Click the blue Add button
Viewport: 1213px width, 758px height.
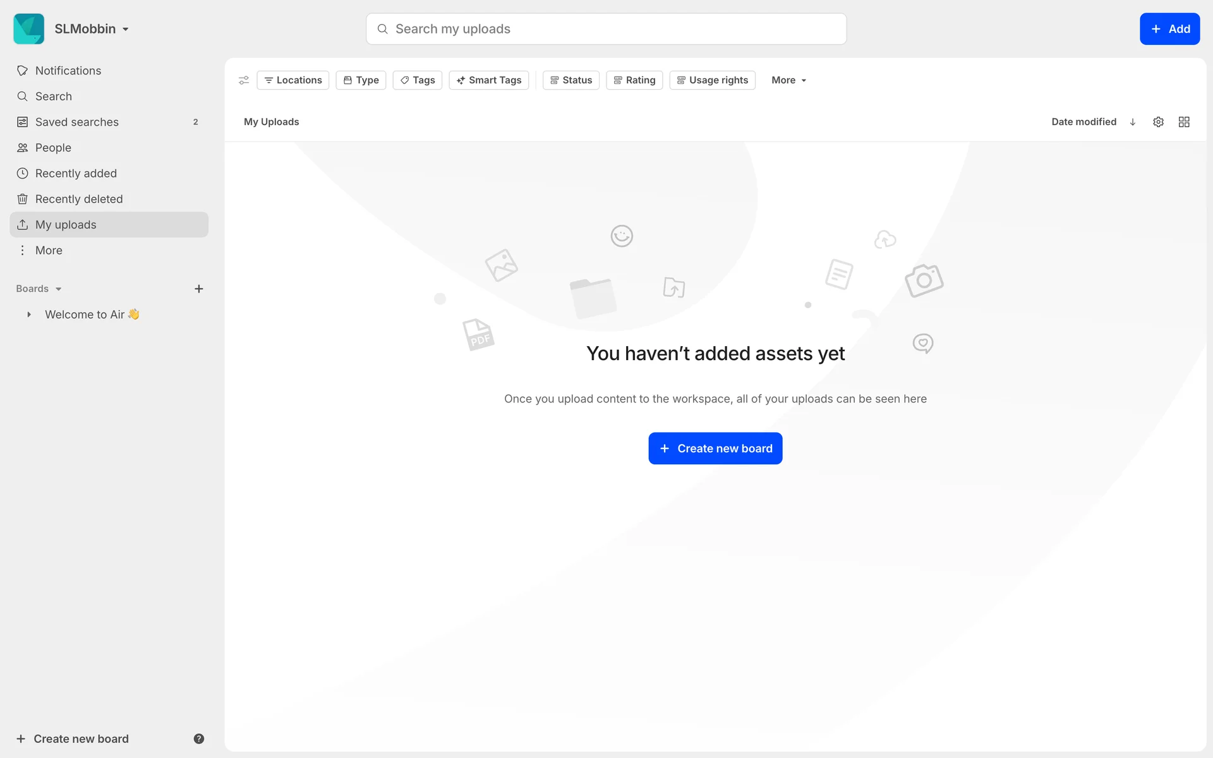tap(1169, 29)
